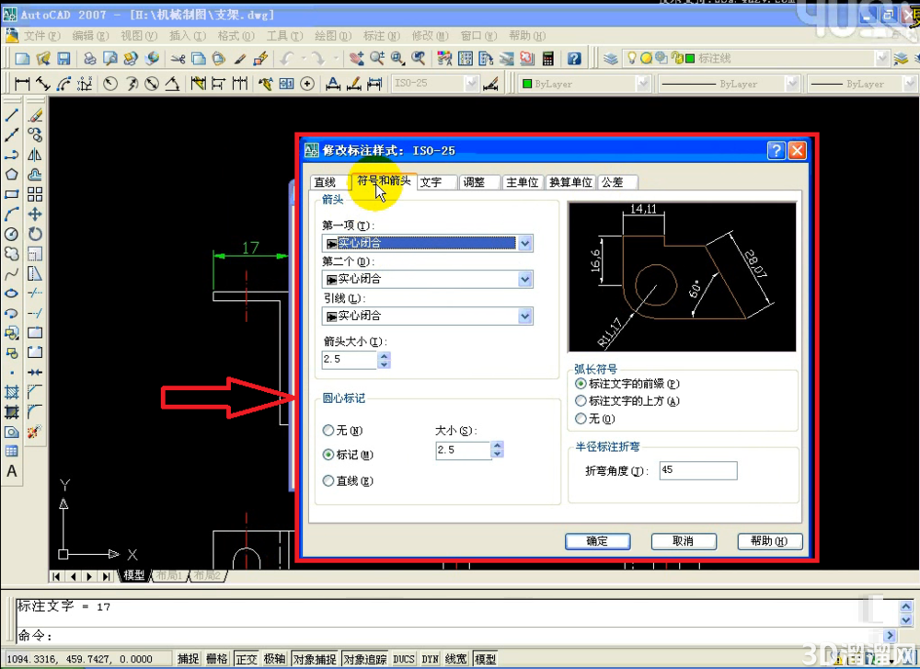The height and width of the screenshot is (669, 920).
Task: Select the Array modify tool
Action: (35, 194)
